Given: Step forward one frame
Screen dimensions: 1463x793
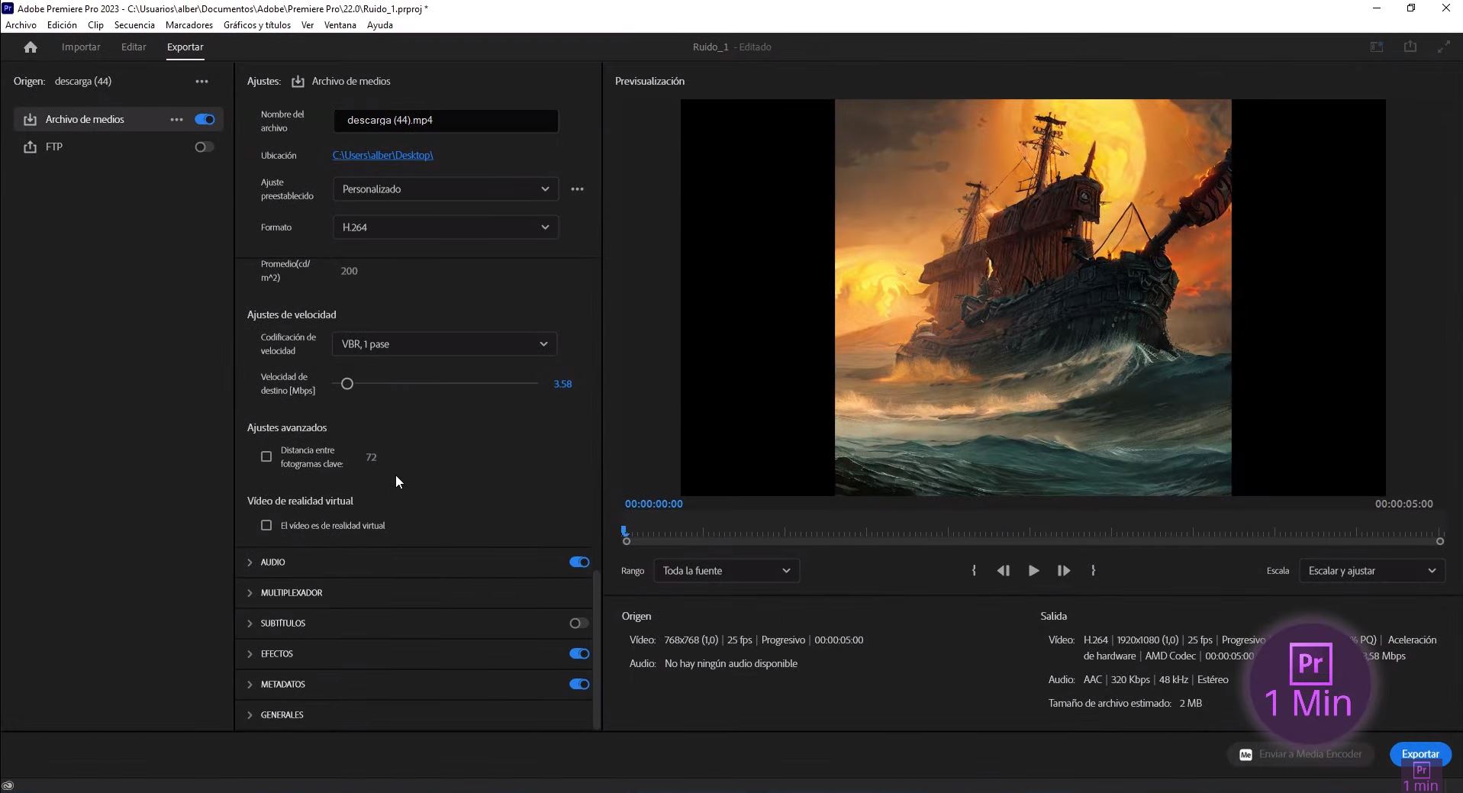Looking at the screenshot, I should [x=1063, y=570].
